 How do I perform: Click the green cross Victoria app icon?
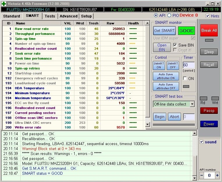3,3
